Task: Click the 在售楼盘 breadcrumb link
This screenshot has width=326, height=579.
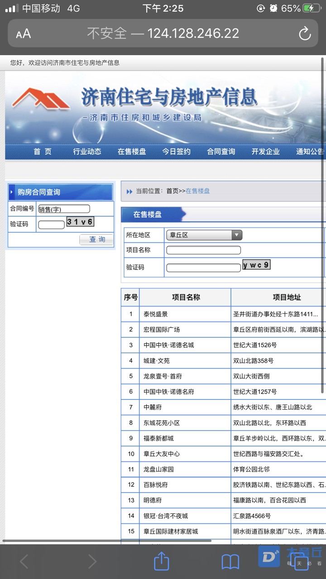Action: click(x=198, y=191)
